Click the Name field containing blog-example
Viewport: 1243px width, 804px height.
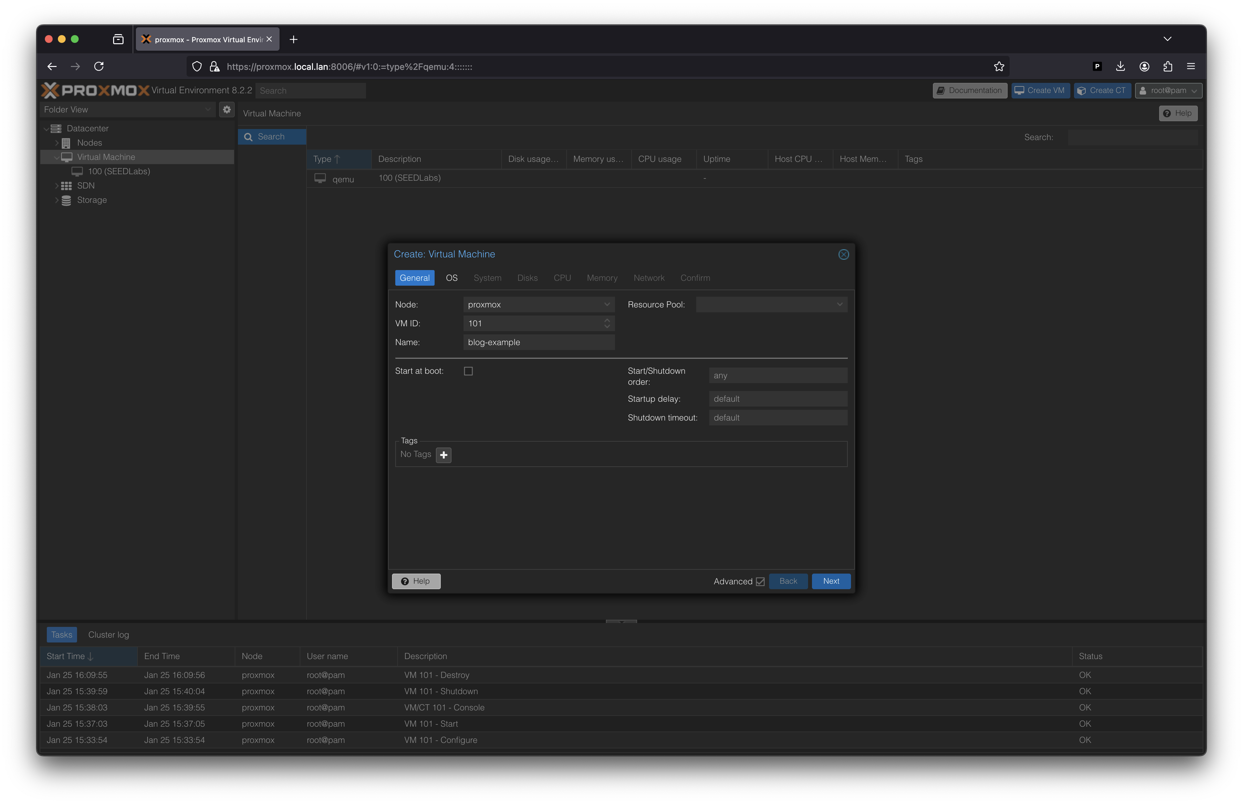click(538, 343)
